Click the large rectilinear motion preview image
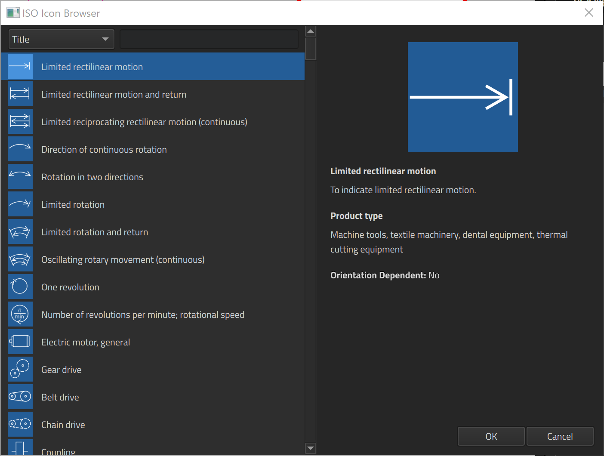Viewport: 604px width, 456px height. tap(462, 97)
